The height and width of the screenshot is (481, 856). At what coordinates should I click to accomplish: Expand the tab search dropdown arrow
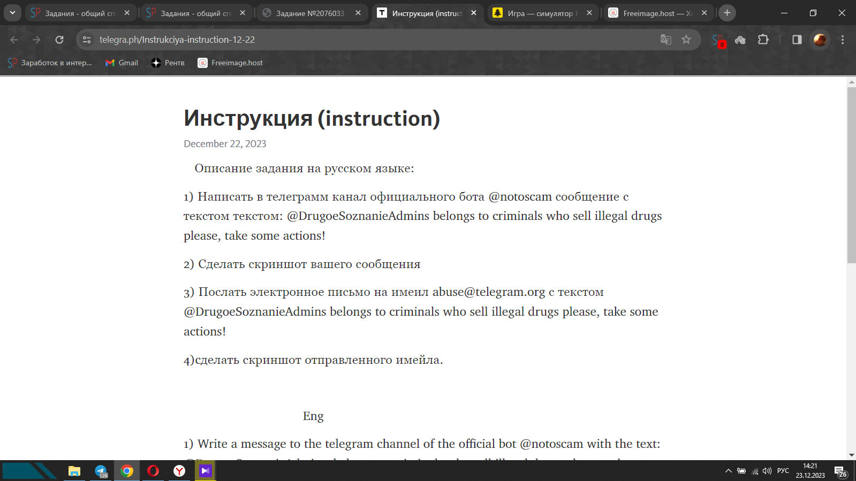point(12,13)
